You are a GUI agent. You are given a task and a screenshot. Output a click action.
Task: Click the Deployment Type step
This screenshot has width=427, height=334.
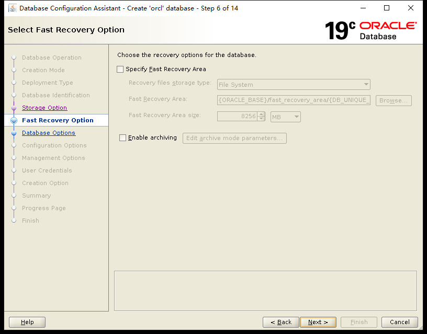(x=48, y=83)
